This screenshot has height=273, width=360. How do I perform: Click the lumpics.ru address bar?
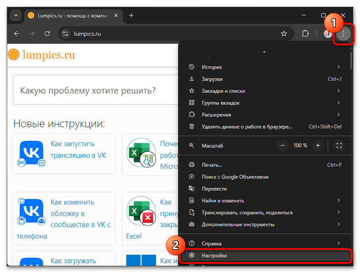[170, 34]
